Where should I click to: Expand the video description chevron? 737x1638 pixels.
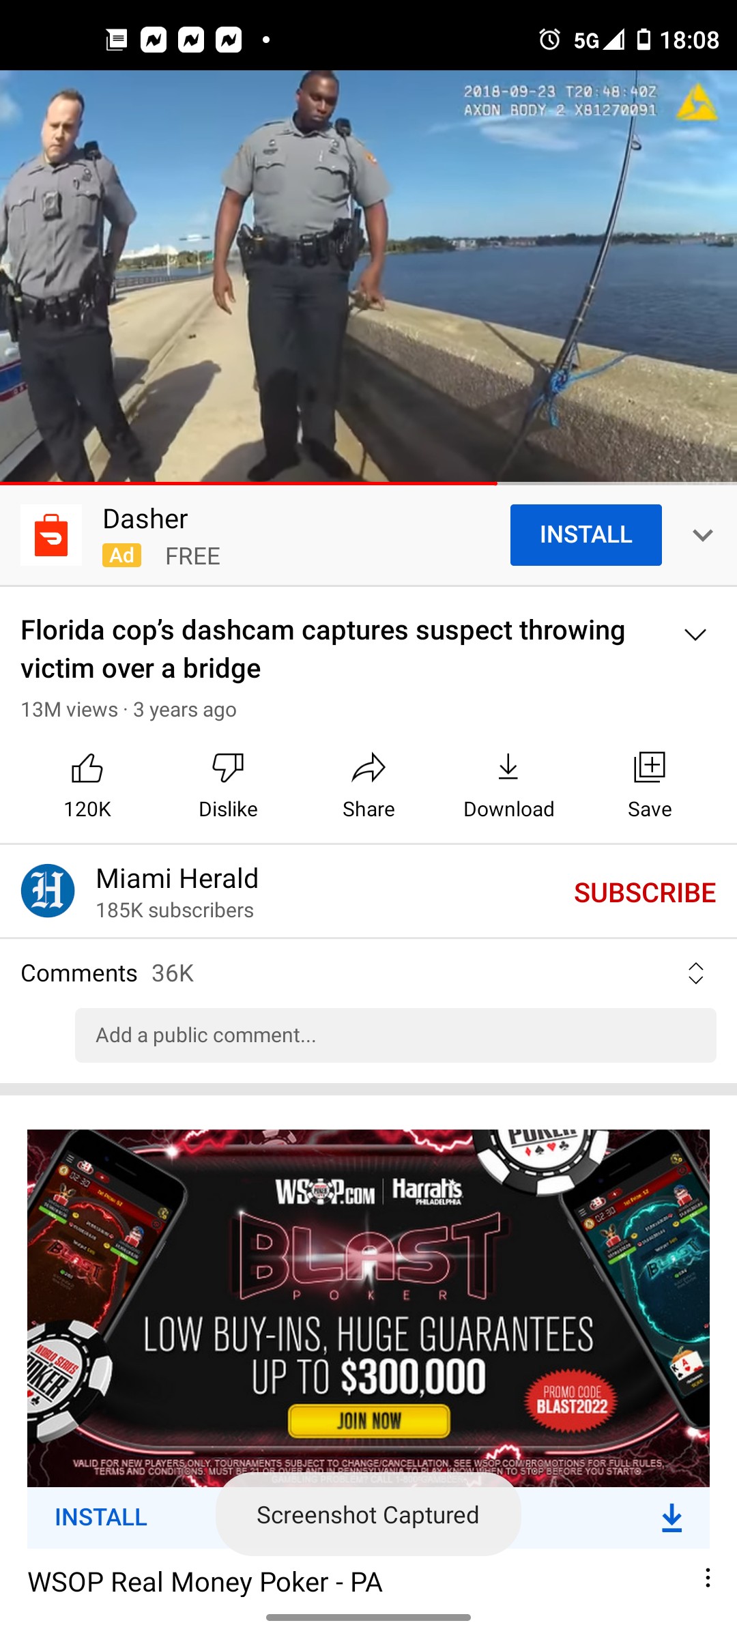coord(695,635)
